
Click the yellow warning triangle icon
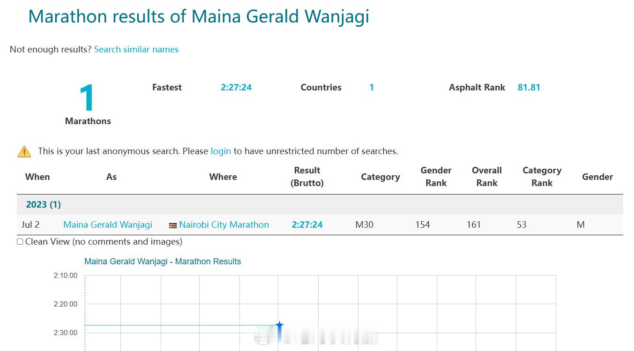tap(24, 151)
